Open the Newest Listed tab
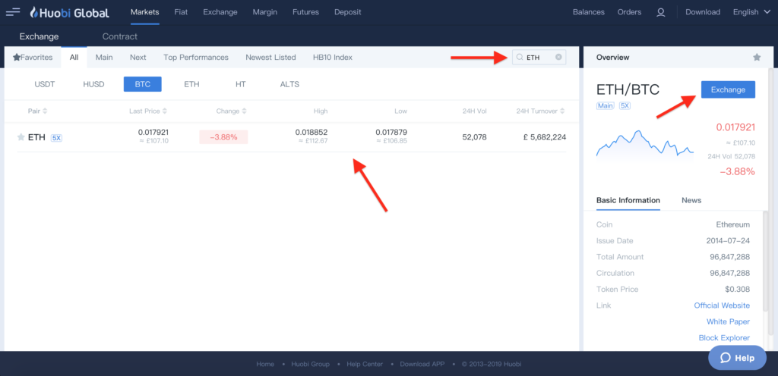The height and width of the screenshot is (376, 778). (270, 58)
